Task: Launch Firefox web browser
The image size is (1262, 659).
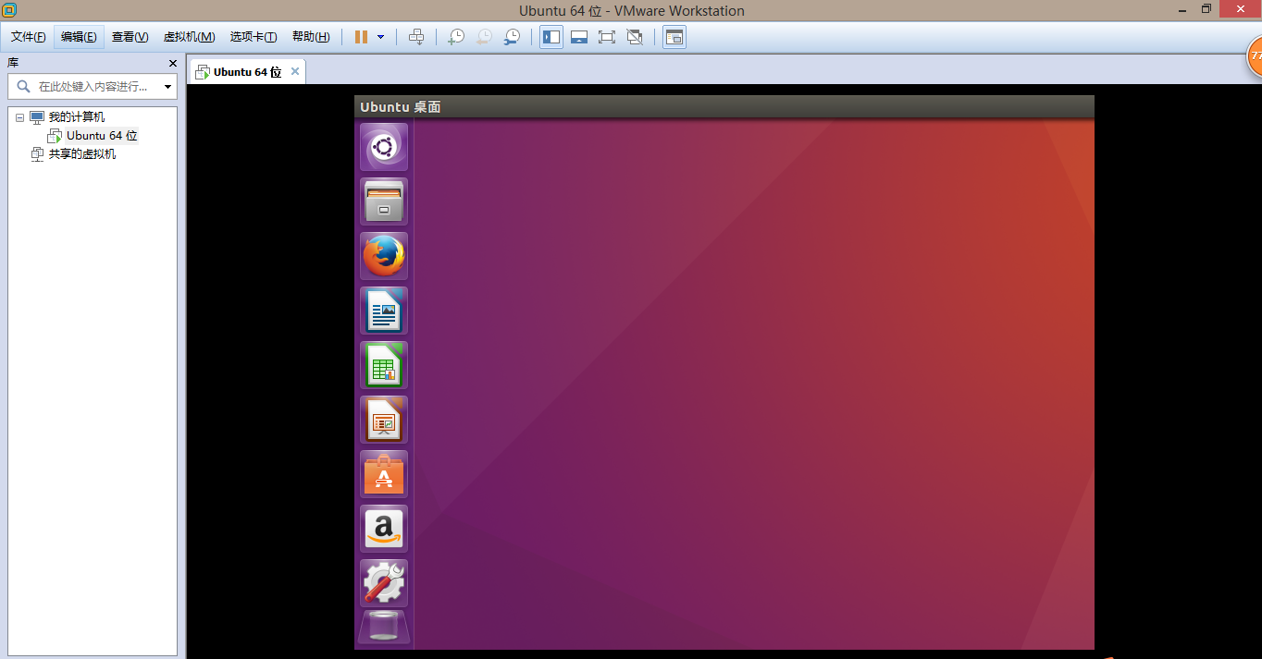Action: tap(384, 256)
